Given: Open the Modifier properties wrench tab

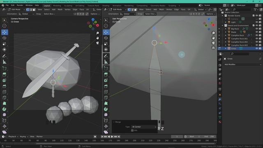Looking at the screenshot, I should pyautogui.click(x=220, y=99).
